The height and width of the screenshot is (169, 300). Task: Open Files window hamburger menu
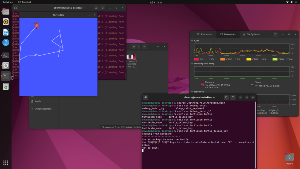point(144,47)
